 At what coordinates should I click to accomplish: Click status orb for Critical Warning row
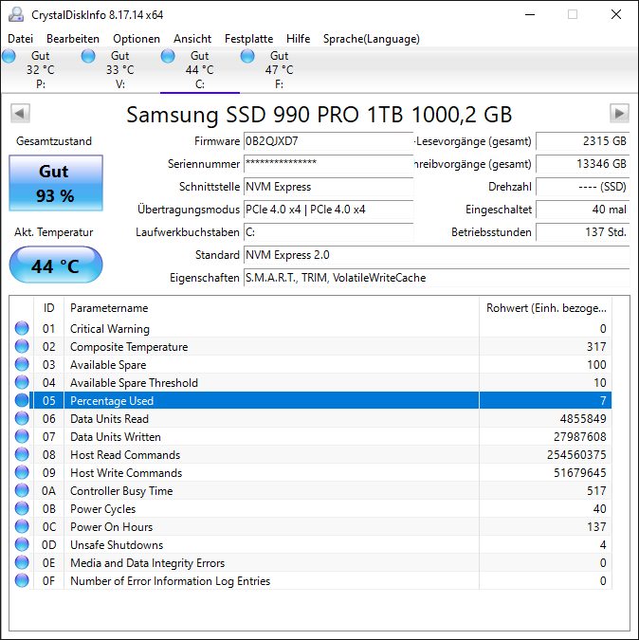tap(22, 328)
